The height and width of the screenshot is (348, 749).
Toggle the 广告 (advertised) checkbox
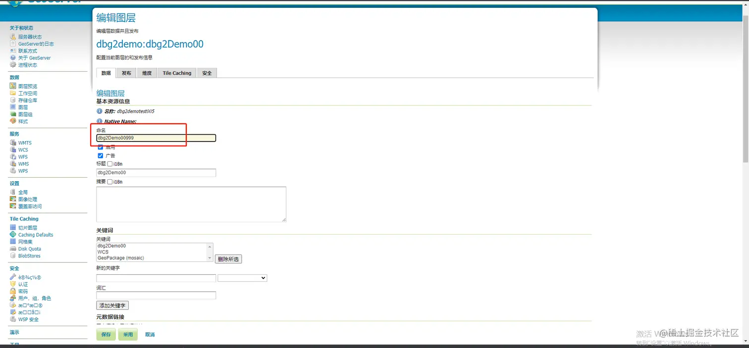point(101,155)
